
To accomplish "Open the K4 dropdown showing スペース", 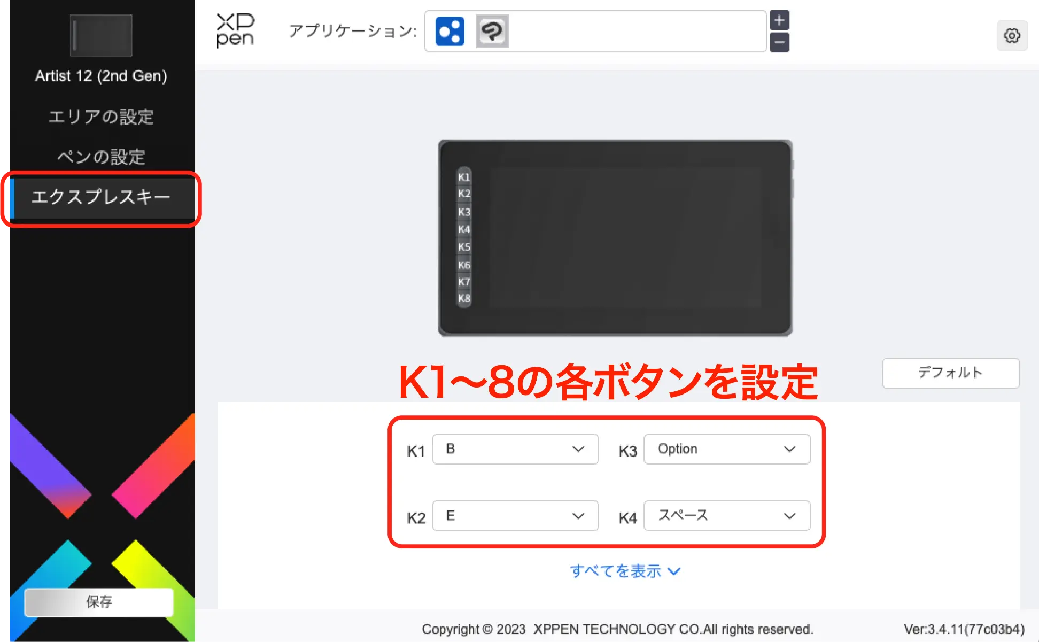I will pyautogui.click(x=727, y=516).
